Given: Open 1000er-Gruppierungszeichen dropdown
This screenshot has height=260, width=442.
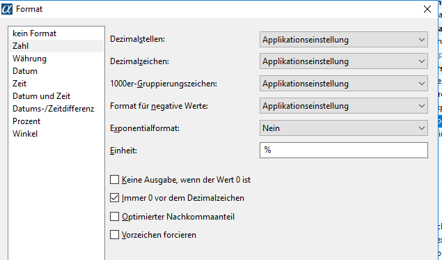Looking at the screenshot, I should click(x=344, y=84).
